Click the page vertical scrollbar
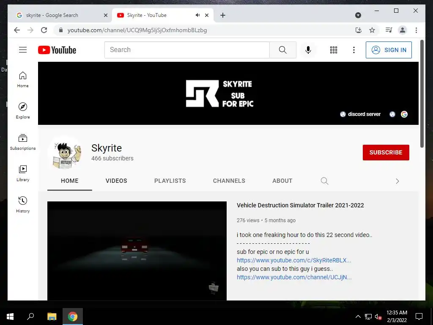 [x=422, y=94]
